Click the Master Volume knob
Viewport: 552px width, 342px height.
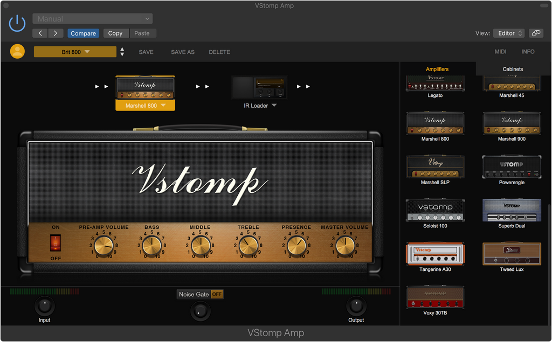345,246
